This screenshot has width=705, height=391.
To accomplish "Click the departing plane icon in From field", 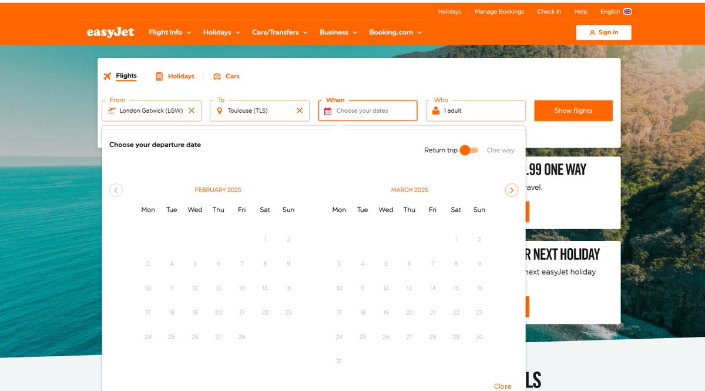I will pyautogui.click(x=112, y=111).
